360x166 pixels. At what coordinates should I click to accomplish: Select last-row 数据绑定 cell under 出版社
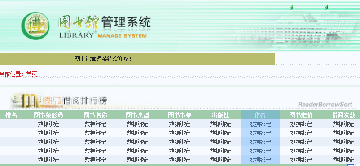220,160
